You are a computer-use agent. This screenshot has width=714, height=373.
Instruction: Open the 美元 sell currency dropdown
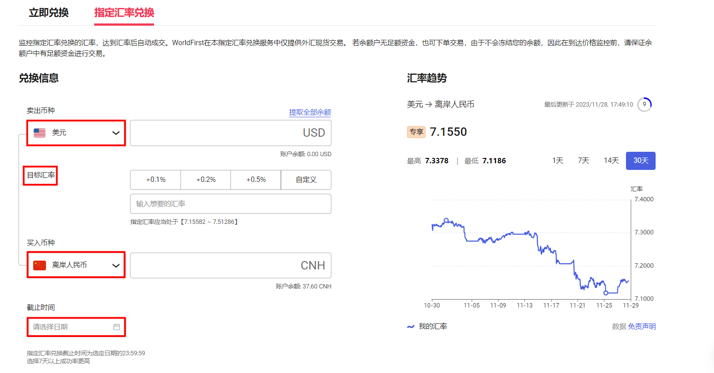[x=76, y=133]
